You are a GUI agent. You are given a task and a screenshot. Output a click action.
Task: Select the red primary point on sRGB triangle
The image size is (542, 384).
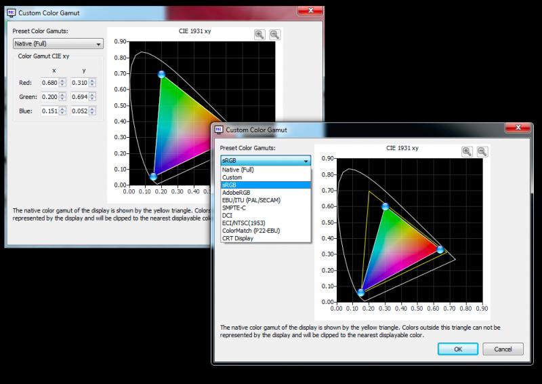(x=440, y=249)
